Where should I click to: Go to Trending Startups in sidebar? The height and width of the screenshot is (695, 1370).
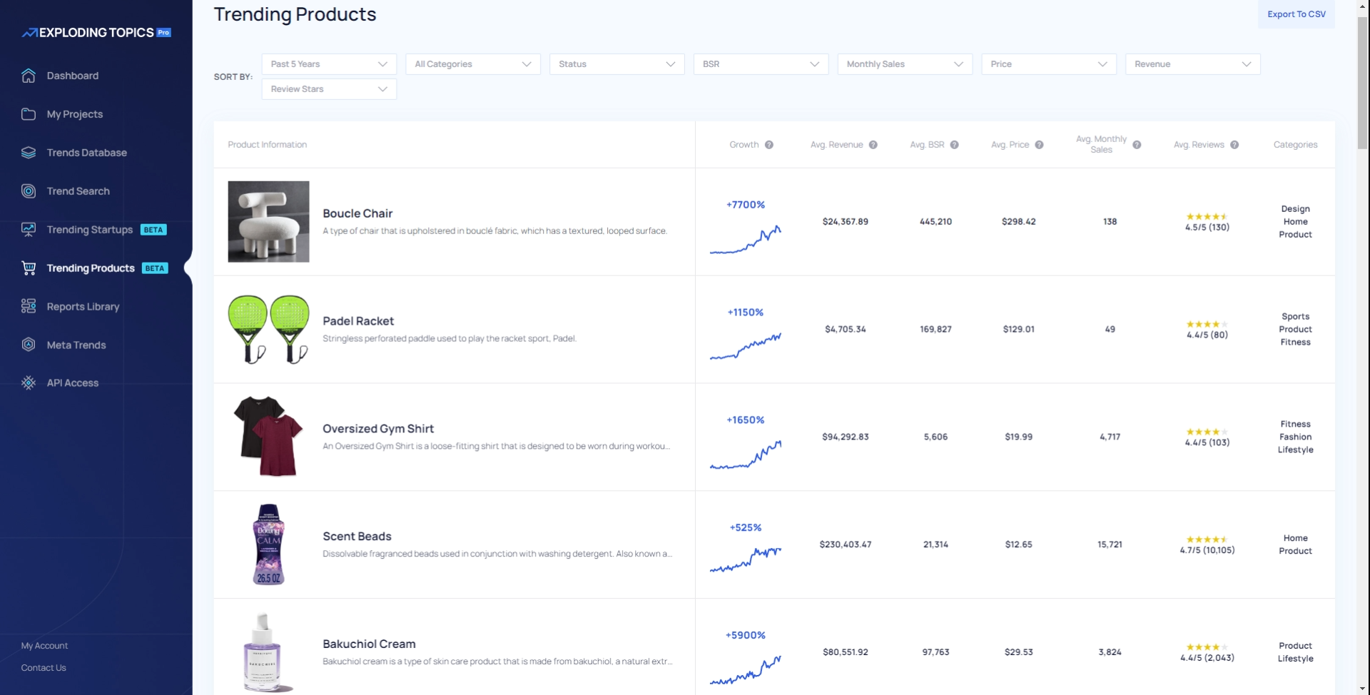[x=89, y=230]
